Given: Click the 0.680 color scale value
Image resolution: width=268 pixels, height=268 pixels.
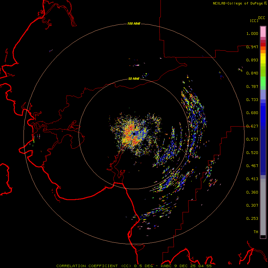Looking at the screenshot, I should point(252,113).
